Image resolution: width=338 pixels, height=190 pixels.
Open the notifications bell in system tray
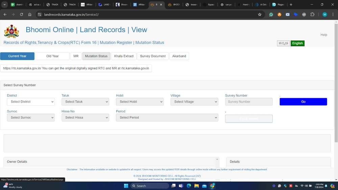tap(326, 186)
